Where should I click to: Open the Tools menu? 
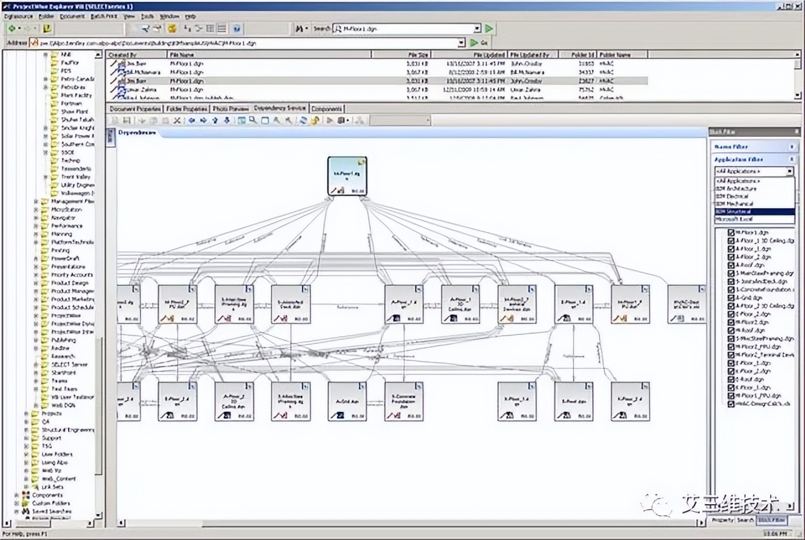pyautogui.click(x=147, y=16)
